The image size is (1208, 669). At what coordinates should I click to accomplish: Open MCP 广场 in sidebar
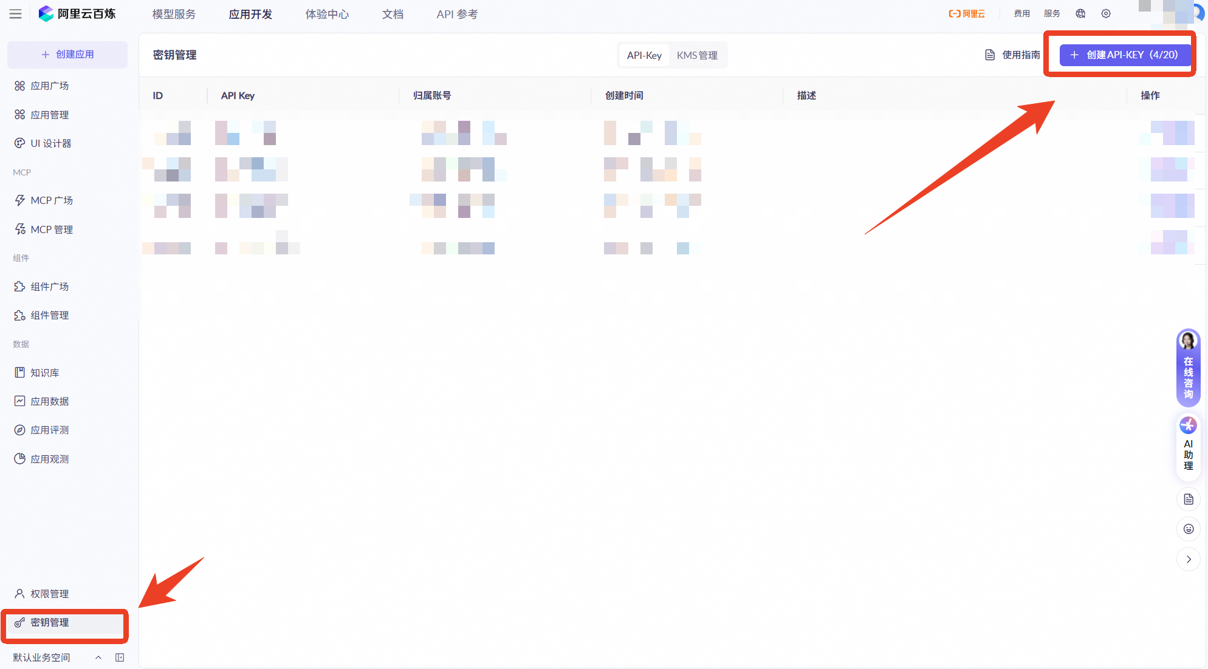click(52, 200)
